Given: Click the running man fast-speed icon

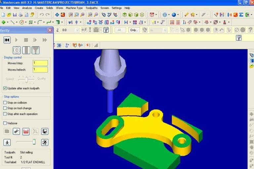Looking at the screenshot, I should 45,142.
